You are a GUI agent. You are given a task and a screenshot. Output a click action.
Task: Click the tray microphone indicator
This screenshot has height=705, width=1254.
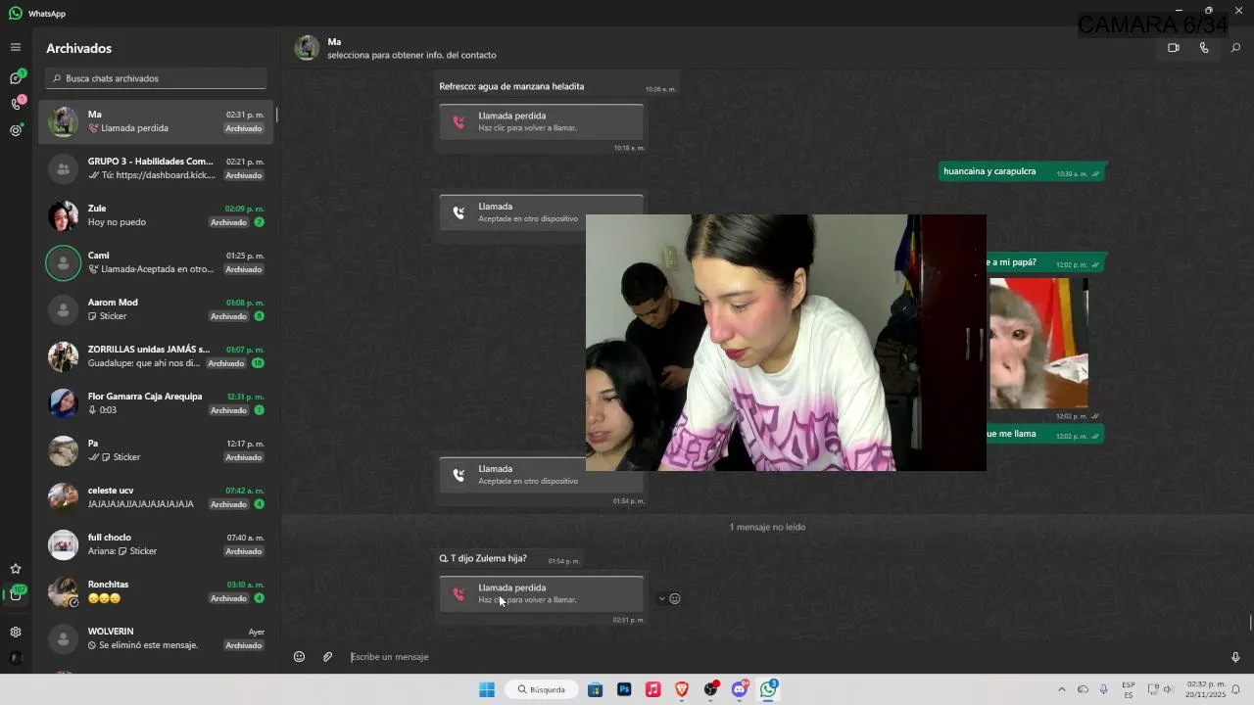click(1104, 689)
